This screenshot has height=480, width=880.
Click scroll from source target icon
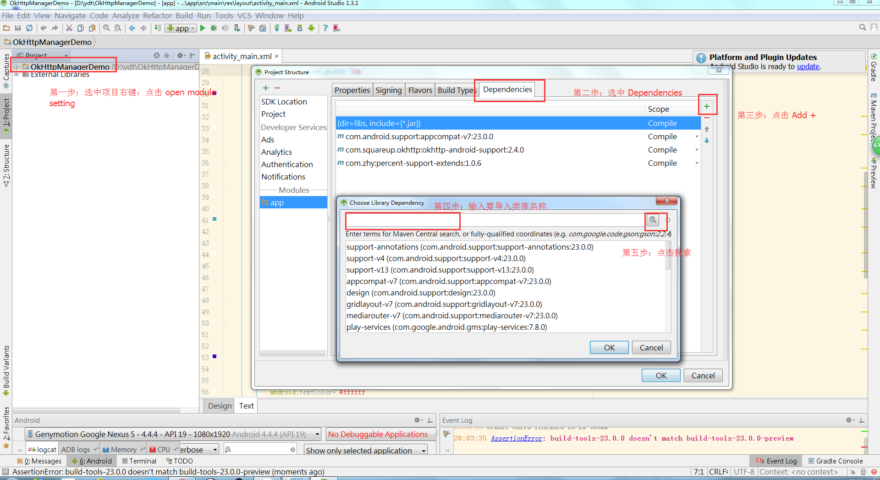coord(157,55)
